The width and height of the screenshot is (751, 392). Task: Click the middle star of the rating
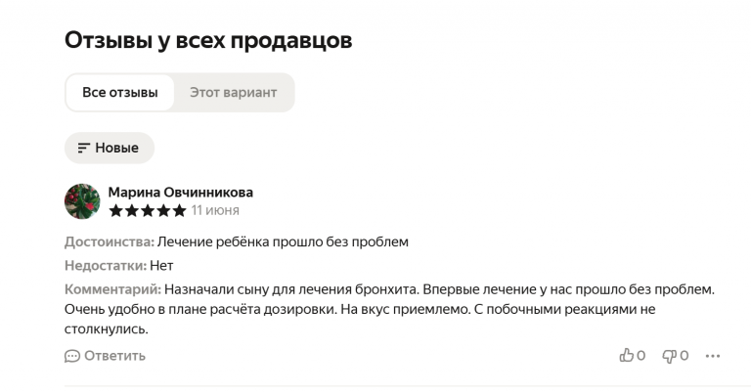click(148, 210)
